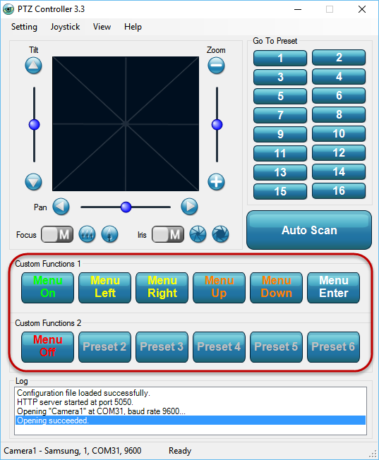
Task: Click status bar text 'Camera1 - Samsung, 1, COM31, 9600'
Action: [x=73, y=451]
